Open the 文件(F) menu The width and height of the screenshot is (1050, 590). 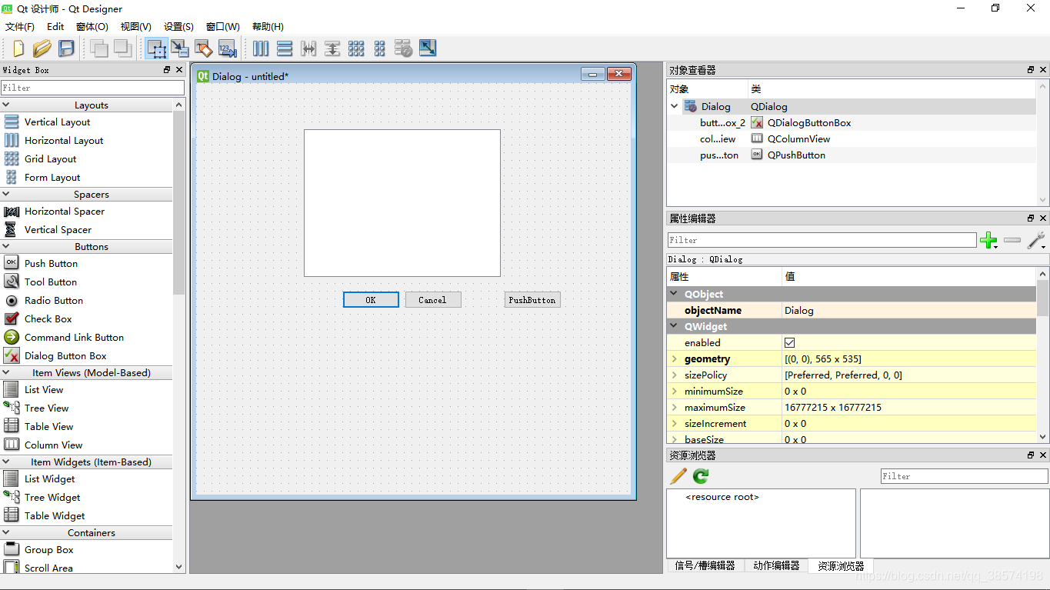[x=20, y=26]
